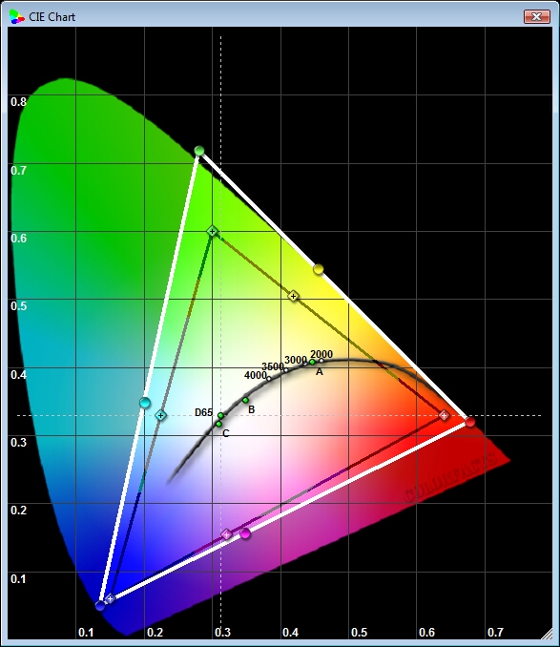Image resolution: width=560 pixels, height=647 pixels.
Task: Click the 0.4 x-axis label
Action: (x=290, y=632)
